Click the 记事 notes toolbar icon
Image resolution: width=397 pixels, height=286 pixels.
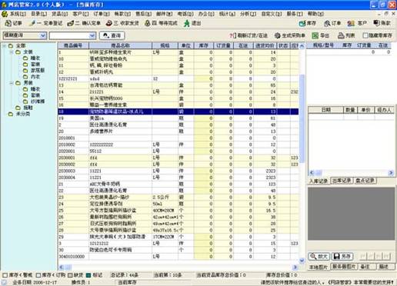14,23
